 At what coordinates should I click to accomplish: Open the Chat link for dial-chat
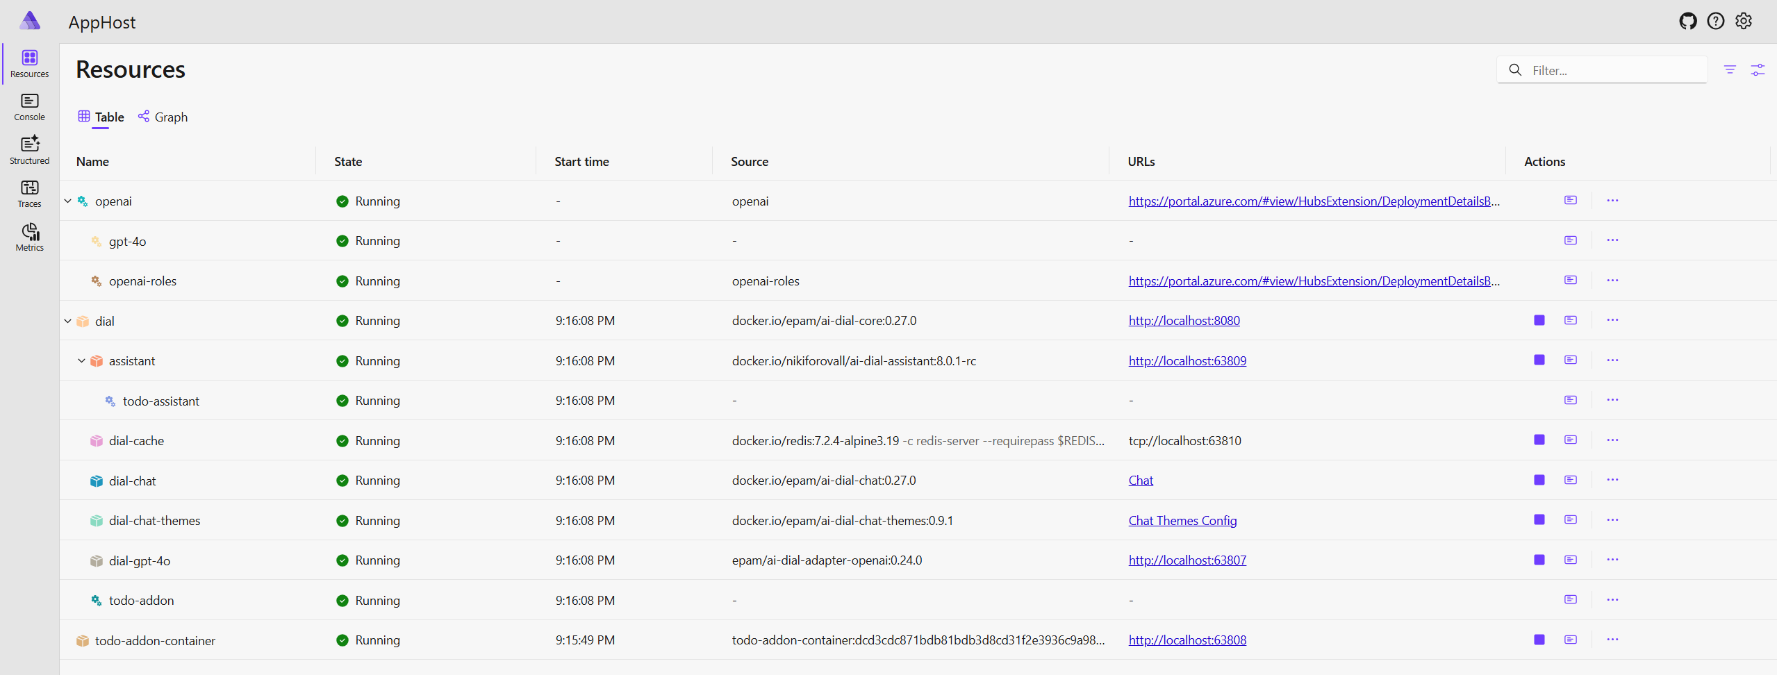pyautogui.click(x=1141, y=480)
